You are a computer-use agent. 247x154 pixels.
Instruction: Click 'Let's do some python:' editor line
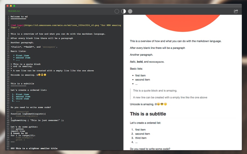pyautogui.click(x=24, y=127)
